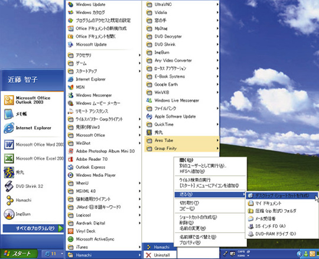Viewport: 319px width, 259px height.
Task: Open Microsoft ActiveSync icon
Action: click(x=71, y=239)
